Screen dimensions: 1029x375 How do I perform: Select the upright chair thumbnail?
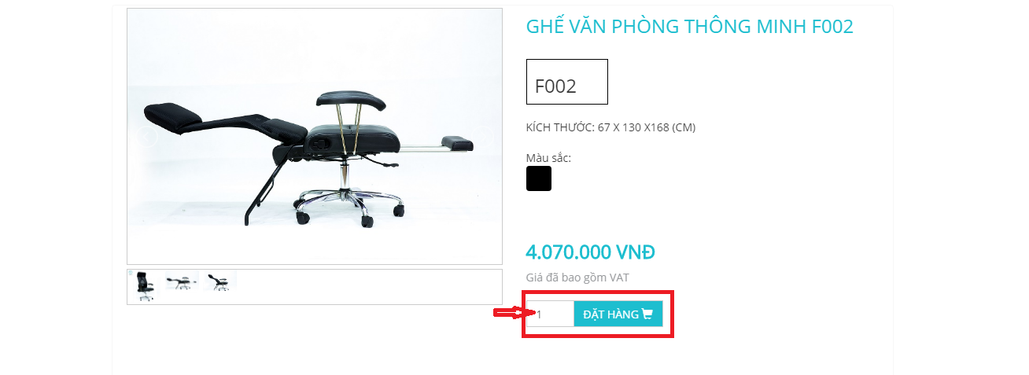145,286
